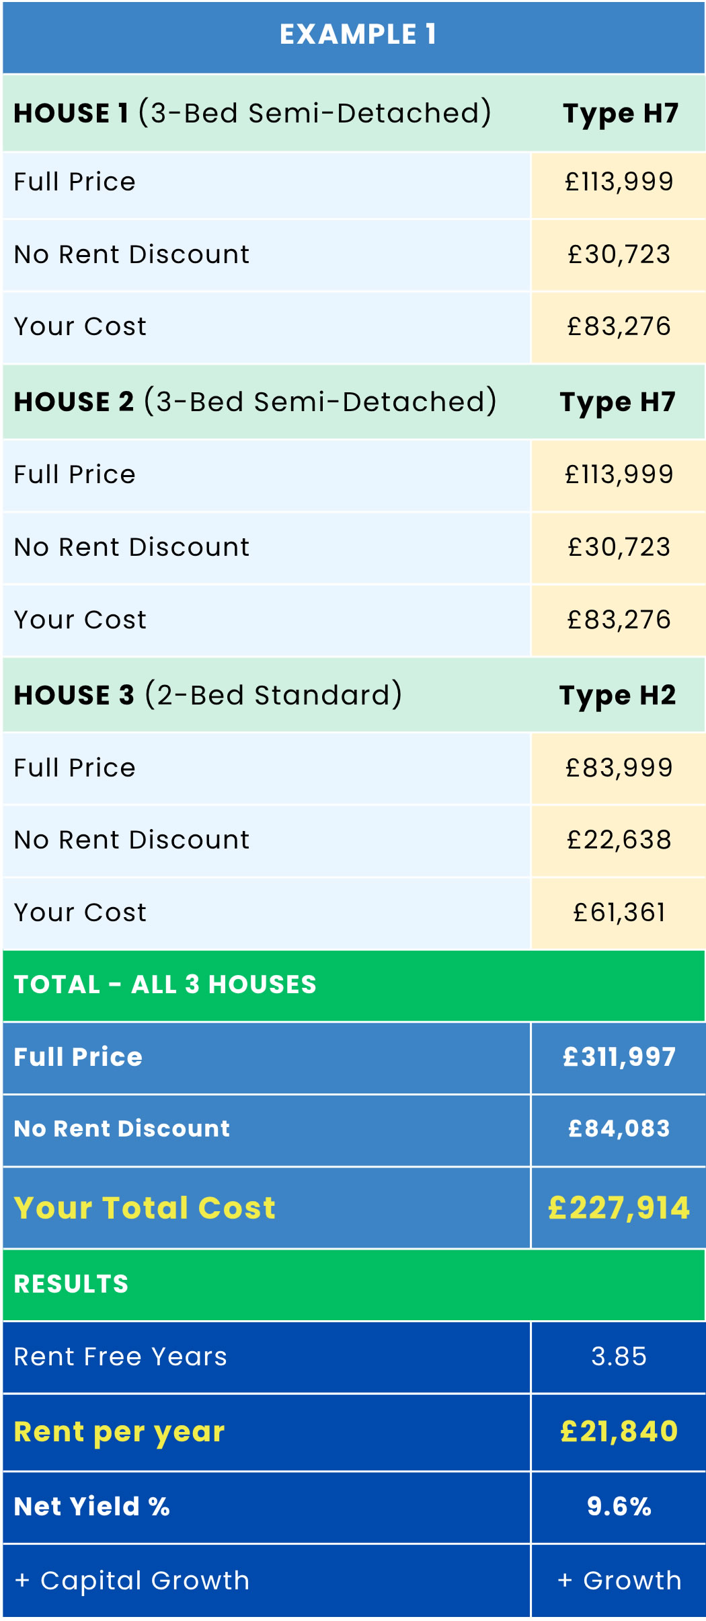Click the EXAMPLE 1 header title

(358, 35)
